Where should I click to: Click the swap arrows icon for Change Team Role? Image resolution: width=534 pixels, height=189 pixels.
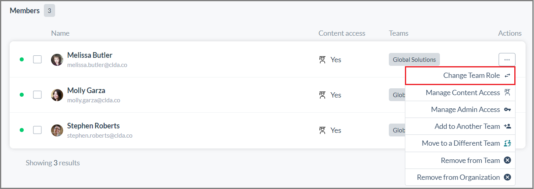tap(507, 75)
